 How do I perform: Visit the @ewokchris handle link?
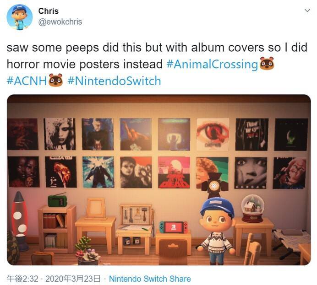pyautogui.click(x=60, y=22)
